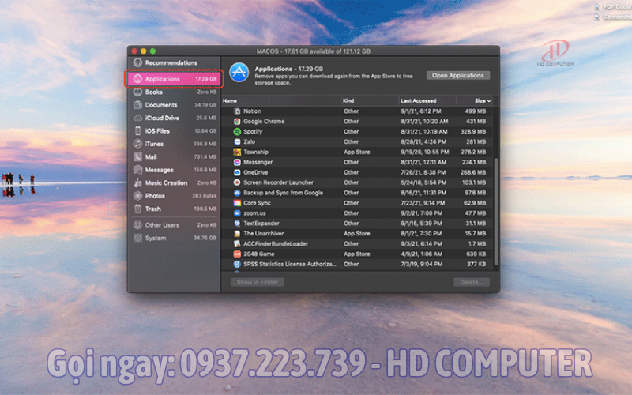
Task: Click the large App Store header icon
Action: point(239,74)
